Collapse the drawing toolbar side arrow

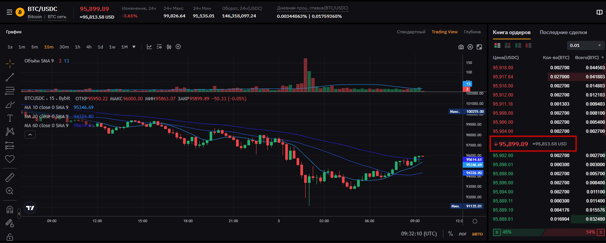pos(19,214)
